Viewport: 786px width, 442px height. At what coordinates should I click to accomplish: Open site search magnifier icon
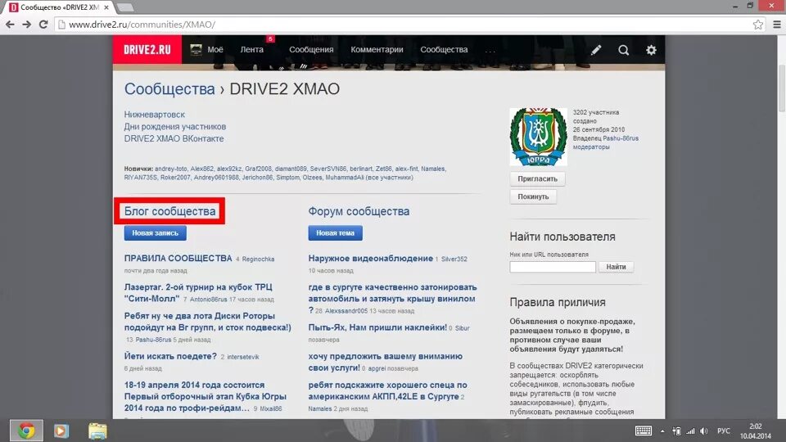pyautogui.click(x=623, y=50)
